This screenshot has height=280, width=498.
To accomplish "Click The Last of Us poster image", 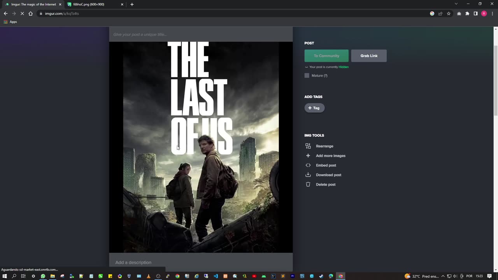I will (x=201, y=147).
